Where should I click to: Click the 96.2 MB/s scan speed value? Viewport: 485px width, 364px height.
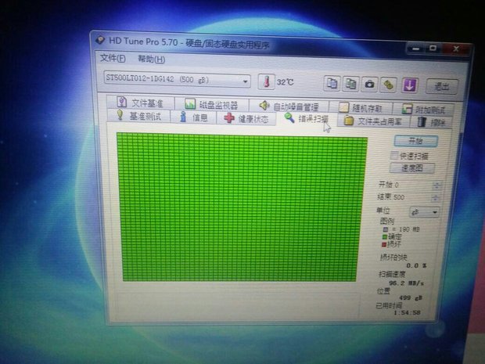pyautogui.click(x=406, y=283)
